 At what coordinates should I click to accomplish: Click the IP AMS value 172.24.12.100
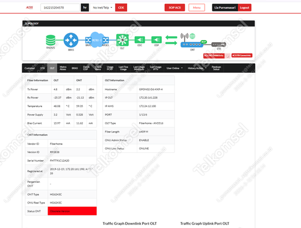(x=147, y=106)
